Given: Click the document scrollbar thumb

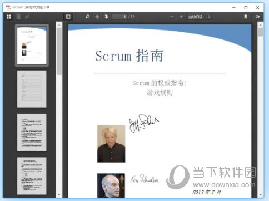Looking at the screenshot, I should (260, 32).
